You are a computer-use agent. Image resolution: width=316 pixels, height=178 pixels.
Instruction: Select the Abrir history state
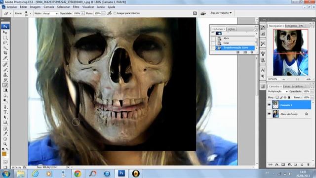coord(235,39)
